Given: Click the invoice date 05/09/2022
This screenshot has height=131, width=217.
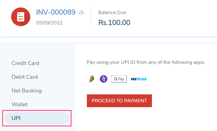Looking at the screenshot, I should [49, 23].
